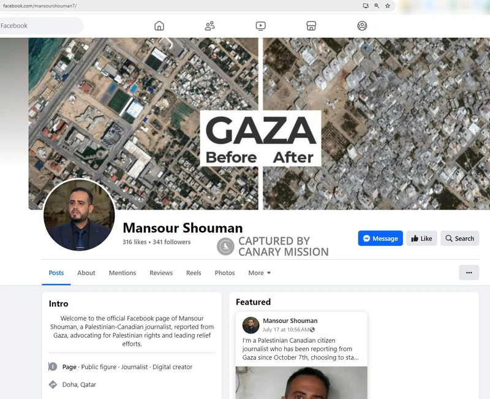Viewport: 490px width, 399px height.
Task: Focus the Facebook search field
Action: tap(41, 26)
